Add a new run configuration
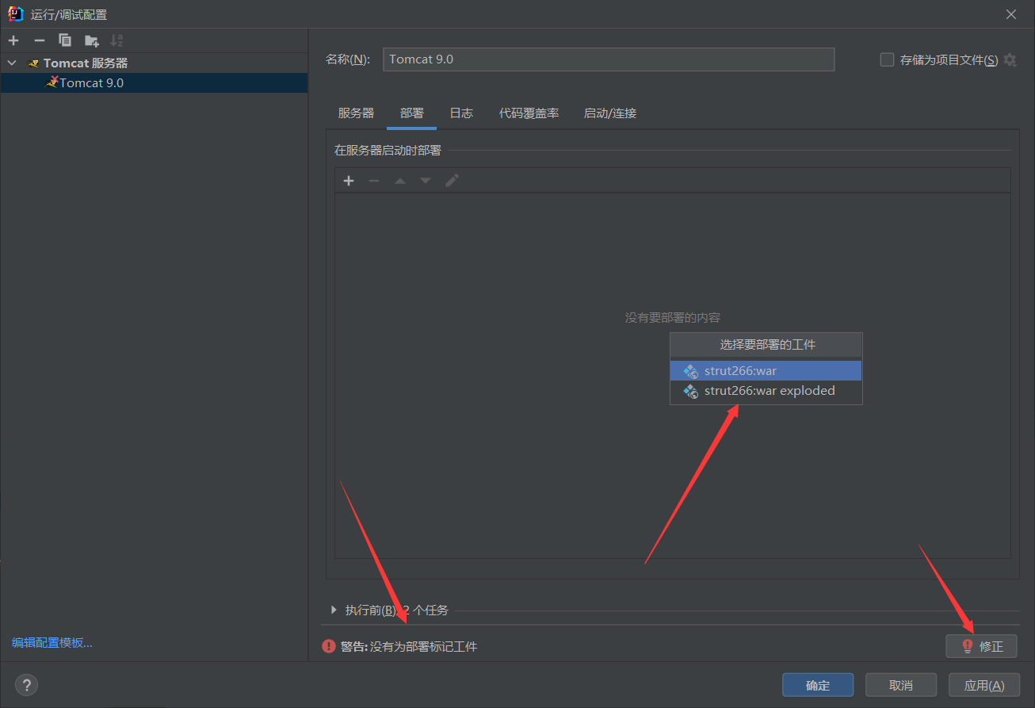Viewport: 1035px width, 708px height. click(x=13, y=40)
